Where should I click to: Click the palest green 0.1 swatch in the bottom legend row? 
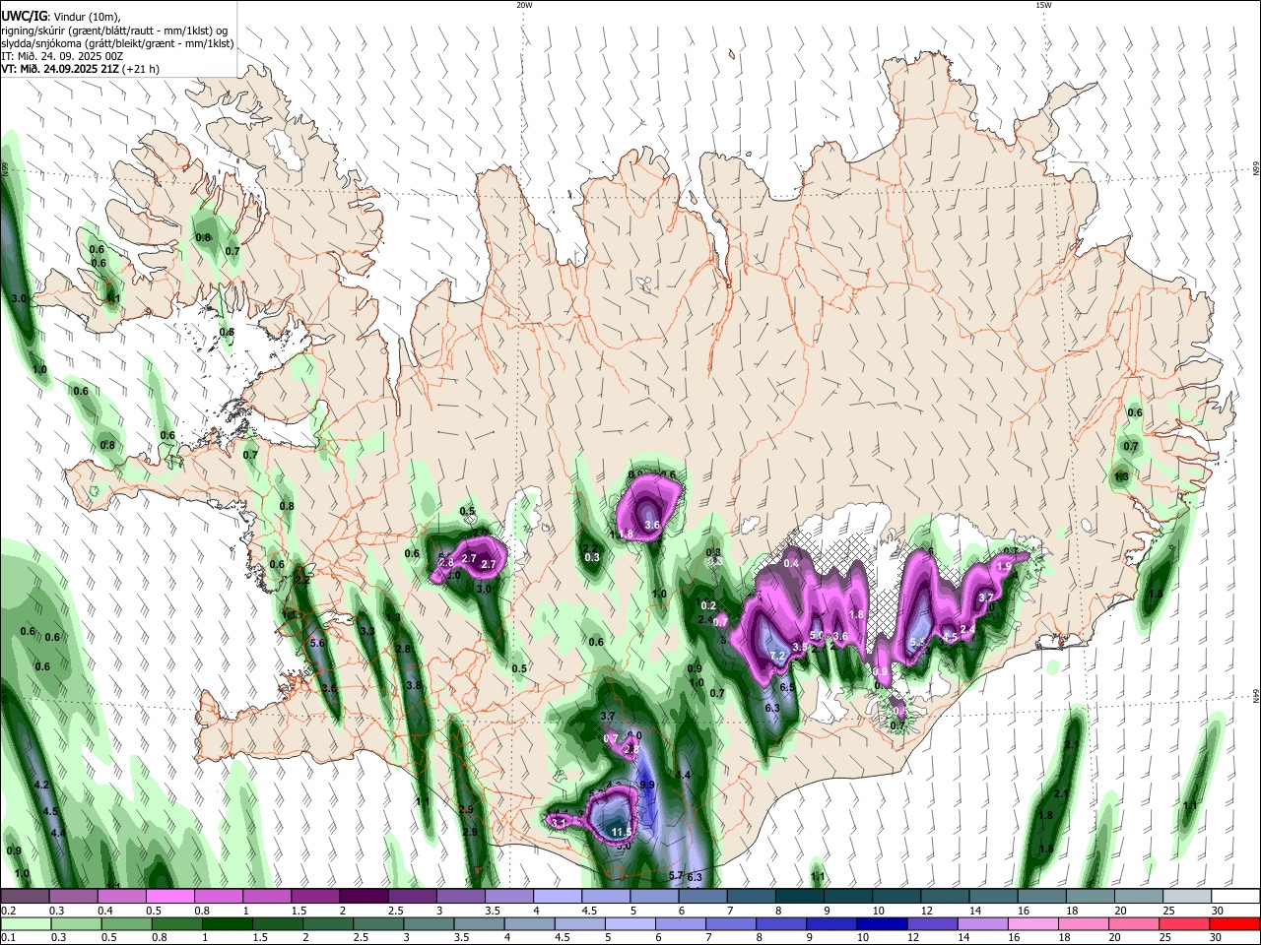[26, 923]
